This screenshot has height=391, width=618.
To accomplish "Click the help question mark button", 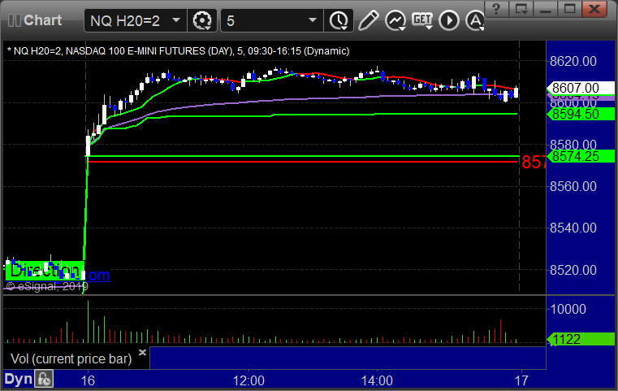I will 496,8.
